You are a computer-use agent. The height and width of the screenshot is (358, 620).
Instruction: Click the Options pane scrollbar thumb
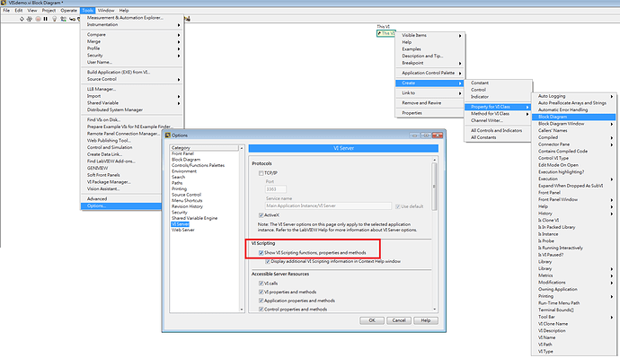(x=434, y=186)
